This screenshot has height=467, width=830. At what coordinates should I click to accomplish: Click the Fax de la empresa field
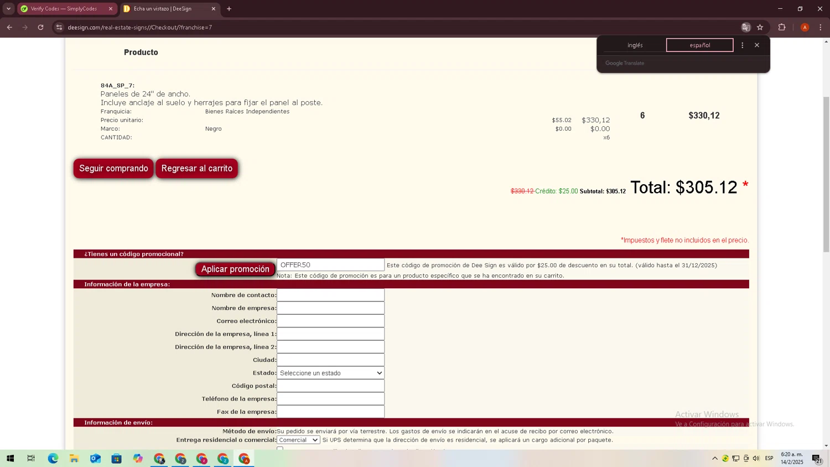tap(330, 412)
